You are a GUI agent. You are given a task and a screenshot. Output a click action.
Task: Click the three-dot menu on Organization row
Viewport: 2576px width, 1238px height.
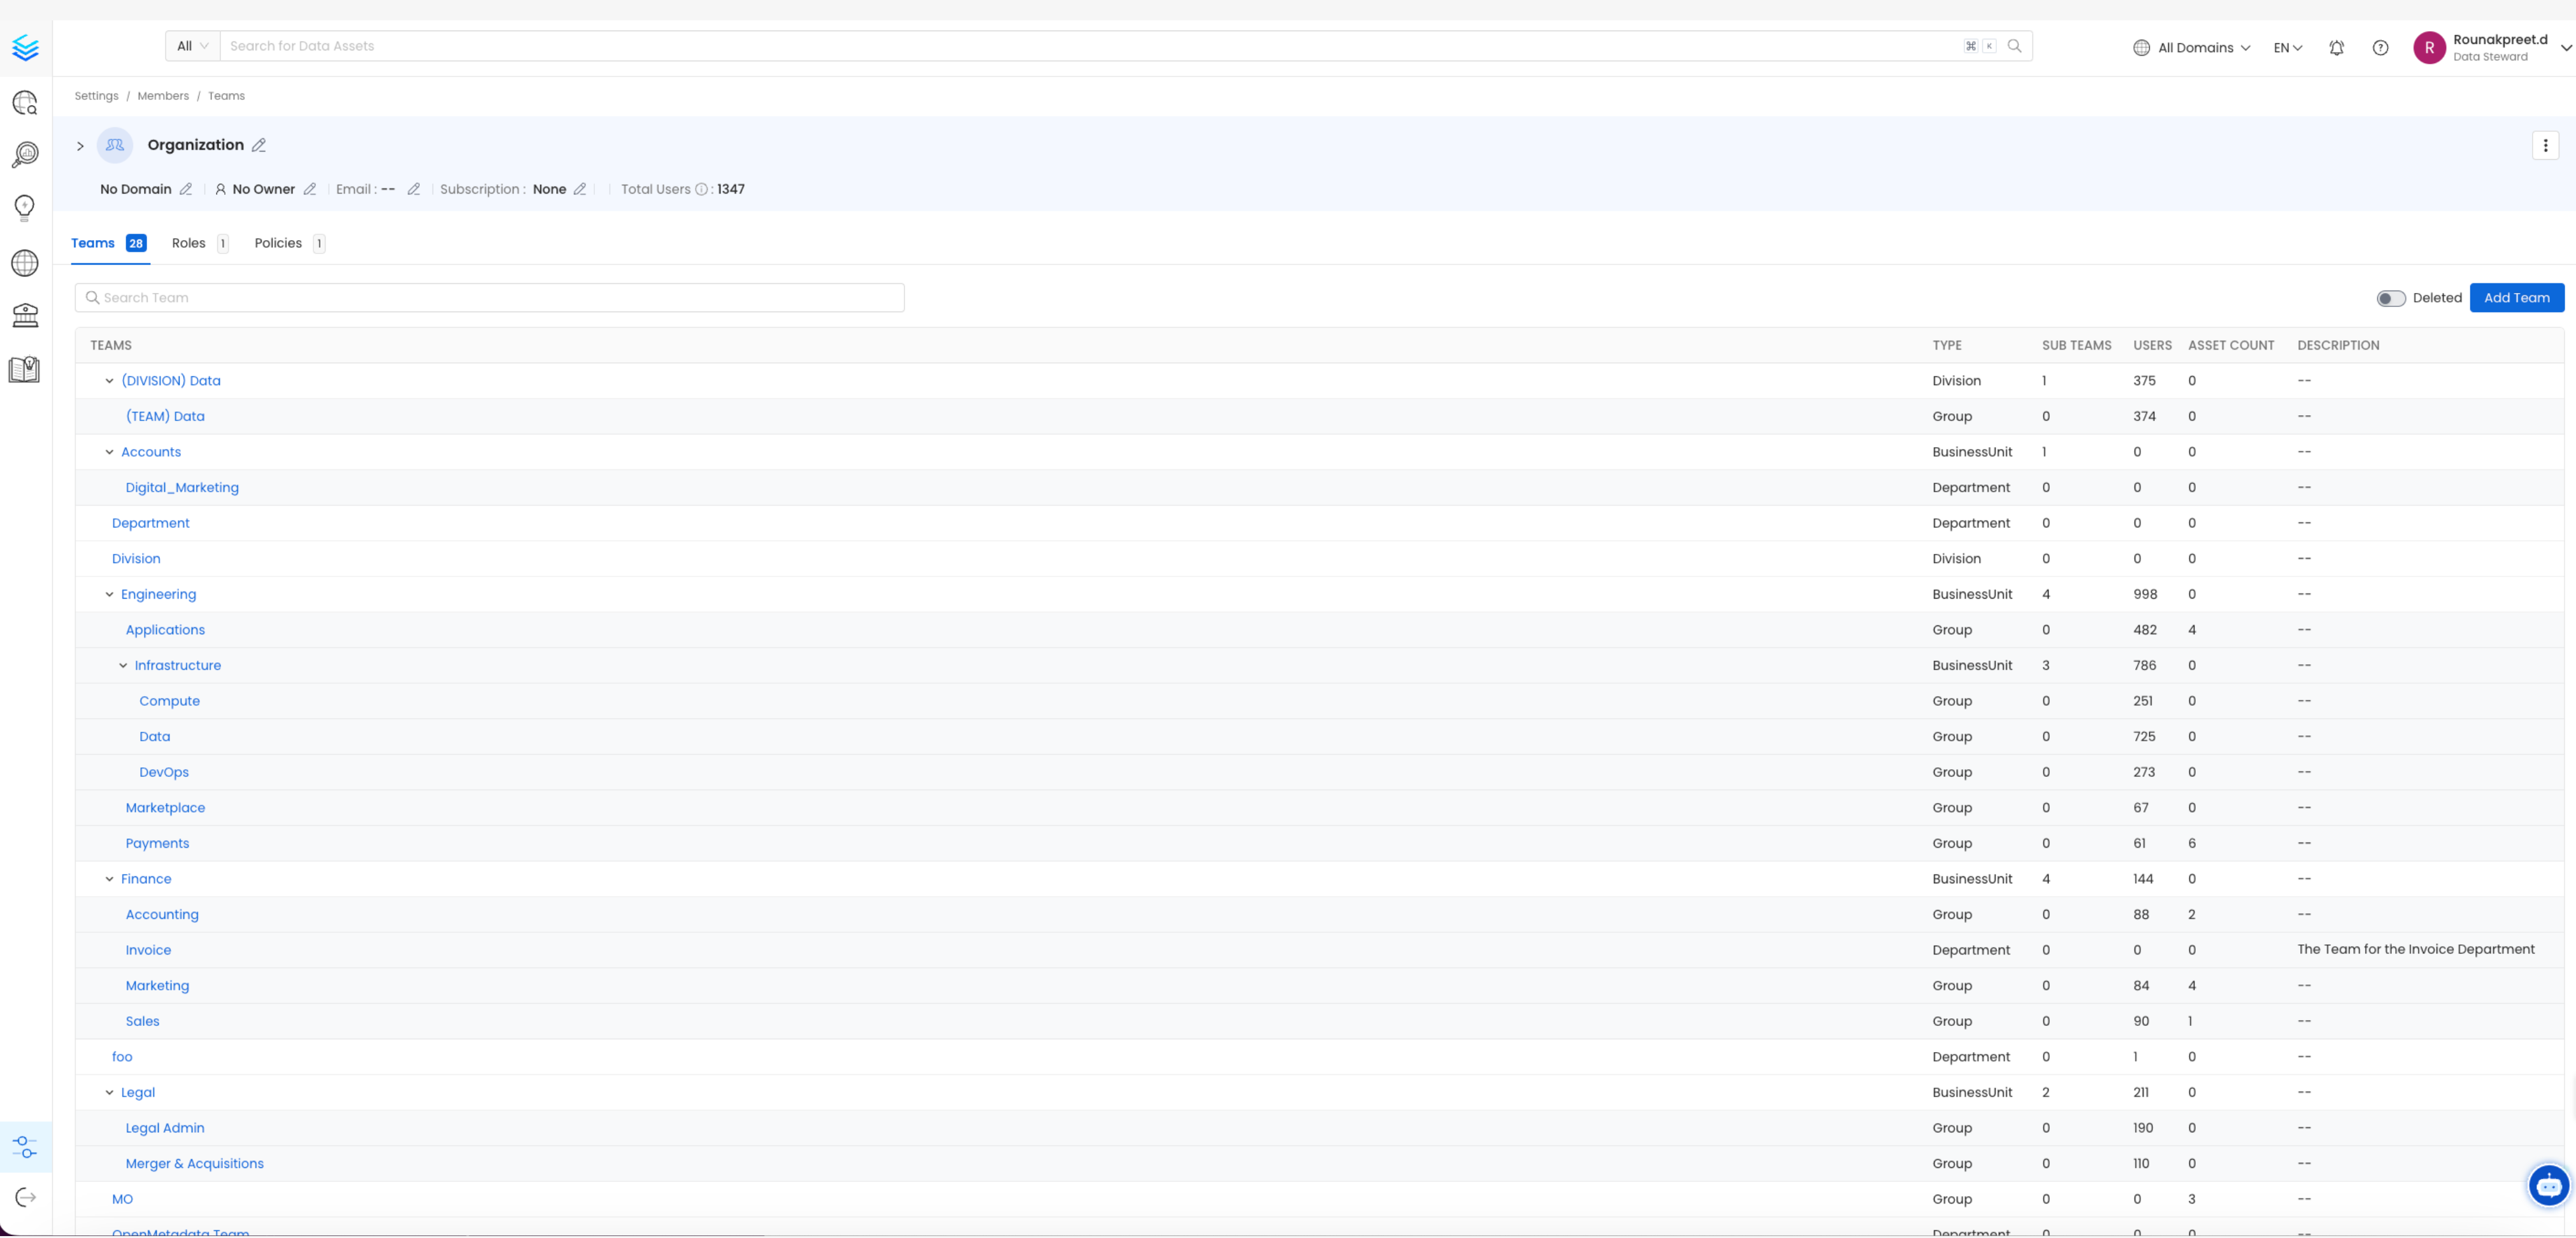[2545, 145]
